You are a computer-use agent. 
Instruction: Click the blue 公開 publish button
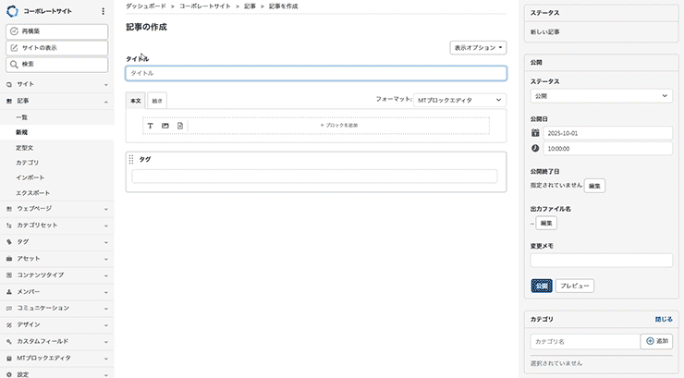542,287
